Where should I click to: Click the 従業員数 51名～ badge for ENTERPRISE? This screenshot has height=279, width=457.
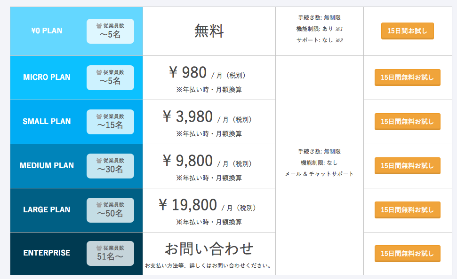click(x=110, y=254)
